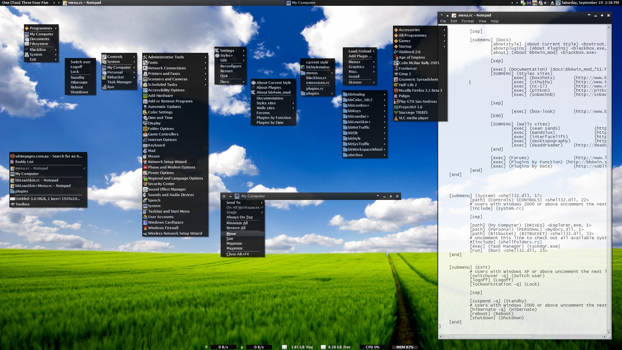Screen dimensions: 622x350
Task: Open Mozilla Firefox 3.1 Beta 3
Action: click(420, 90)
